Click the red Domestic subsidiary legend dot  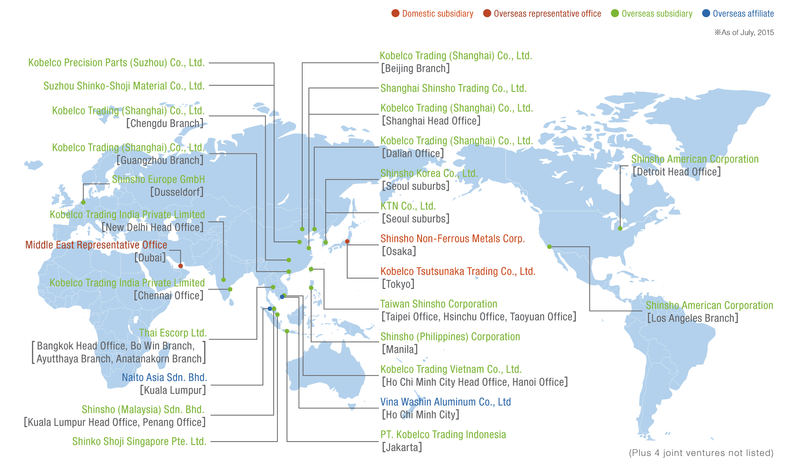click(395, 14)
